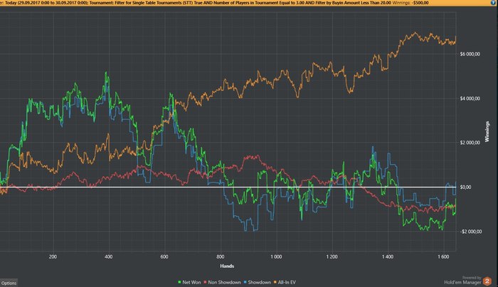Click the 1 000 hands axis tick label
This screenshot has height=287, width=498.
[276, 256]
